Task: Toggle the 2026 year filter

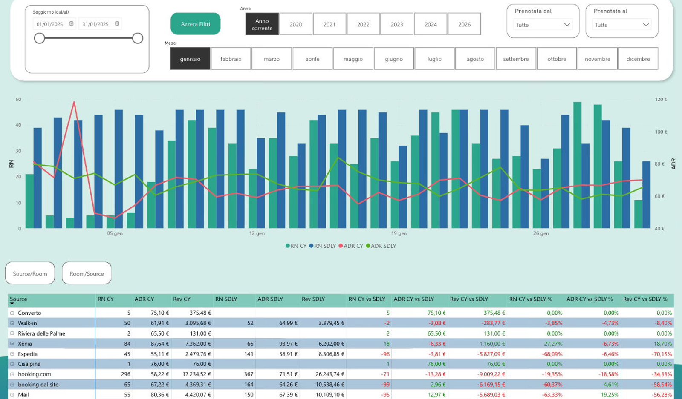Action: (465, 24)
